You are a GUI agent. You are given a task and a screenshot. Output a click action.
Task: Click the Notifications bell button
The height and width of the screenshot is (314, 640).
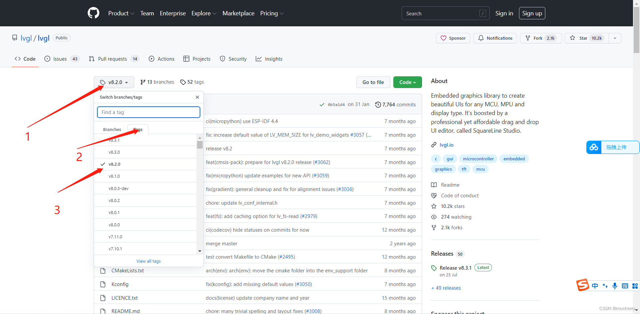(495, 38)
